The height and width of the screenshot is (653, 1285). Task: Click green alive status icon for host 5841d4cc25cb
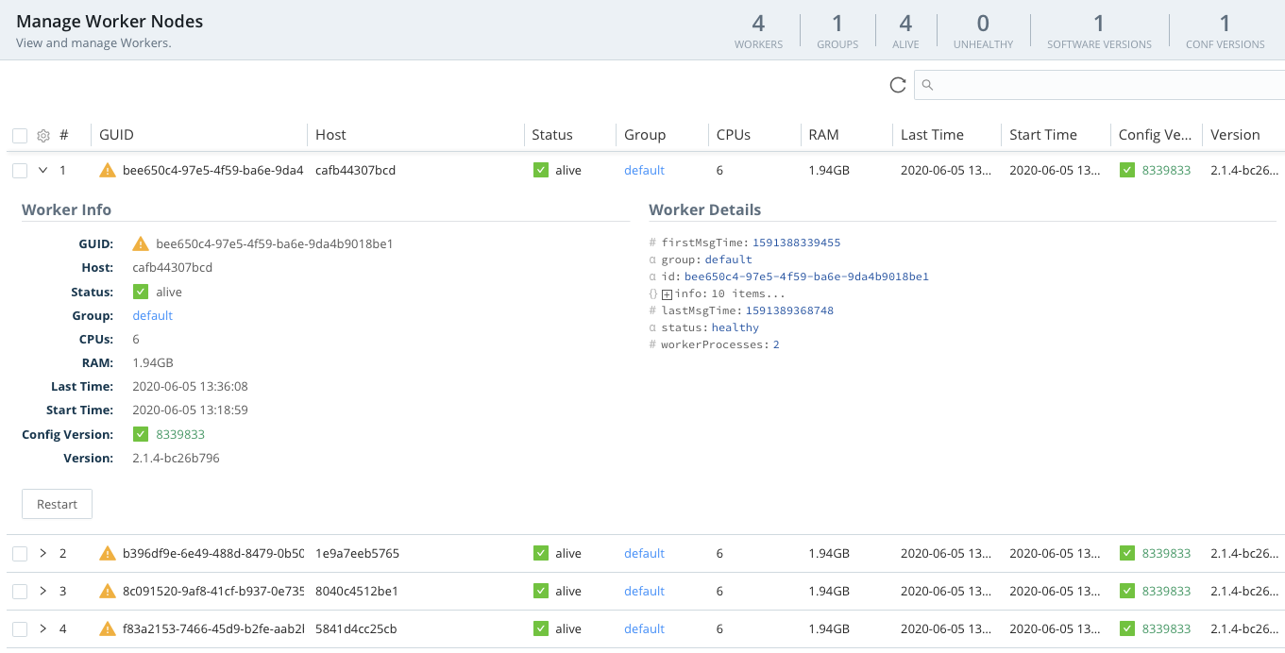point(541,629)
